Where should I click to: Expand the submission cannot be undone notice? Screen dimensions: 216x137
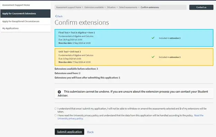(59, 92)
